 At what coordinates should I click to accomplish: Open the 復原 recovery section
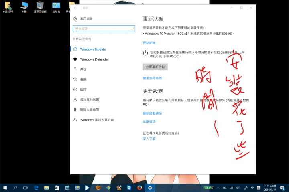pyautogui.click(x=80, y=79)
